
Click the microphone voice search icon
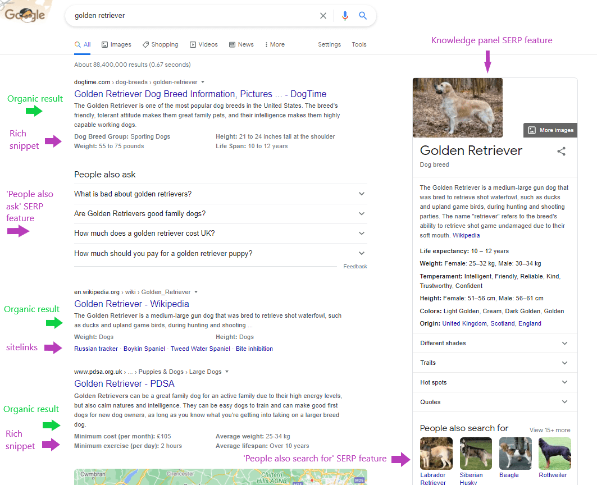[x=345, y=15]
